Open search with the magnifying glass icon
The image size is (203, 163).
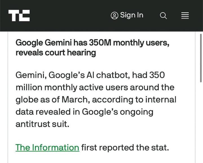pos(163,16)
